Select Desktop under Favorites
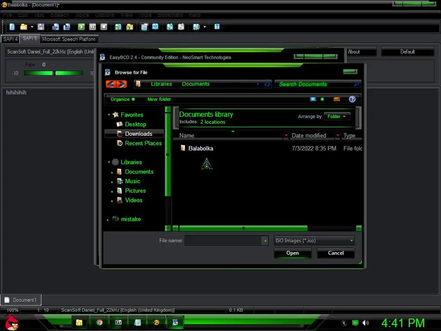Viewport: 441px width, 331px height. [136, 124]
